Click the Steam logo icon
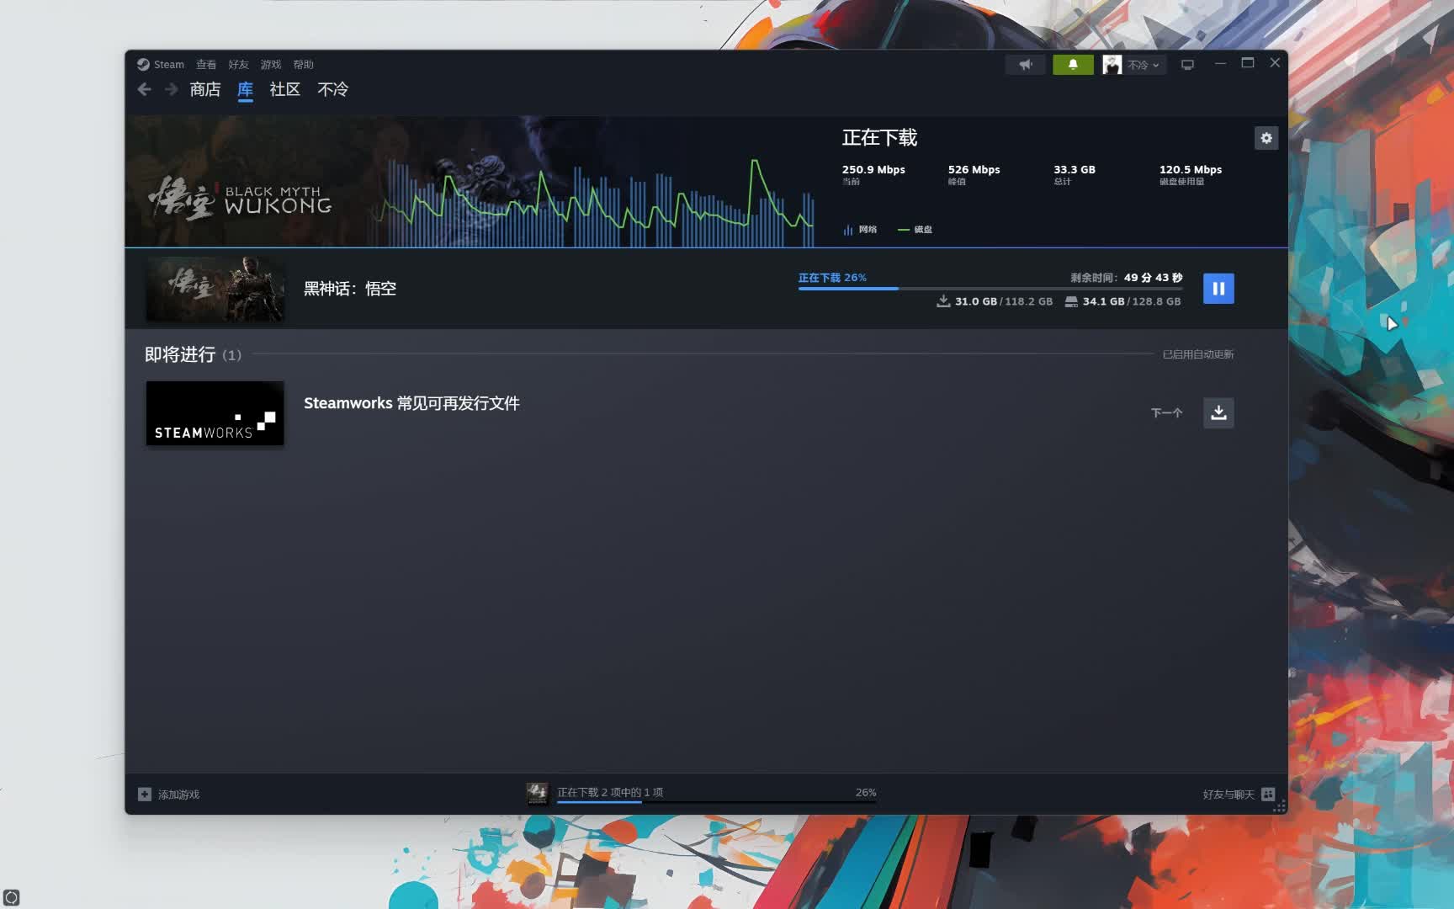Image resolution: width=1454 pixels, height=909 pixels. (143, 65)
